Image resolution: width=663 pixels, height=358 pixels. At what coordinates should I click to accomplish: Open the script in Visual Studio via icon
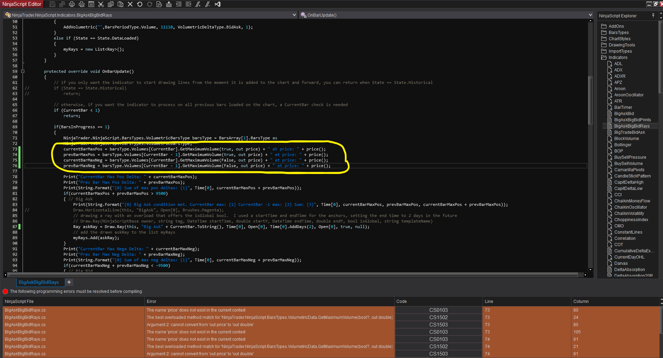pyautogui.click(x=218, y=4)
